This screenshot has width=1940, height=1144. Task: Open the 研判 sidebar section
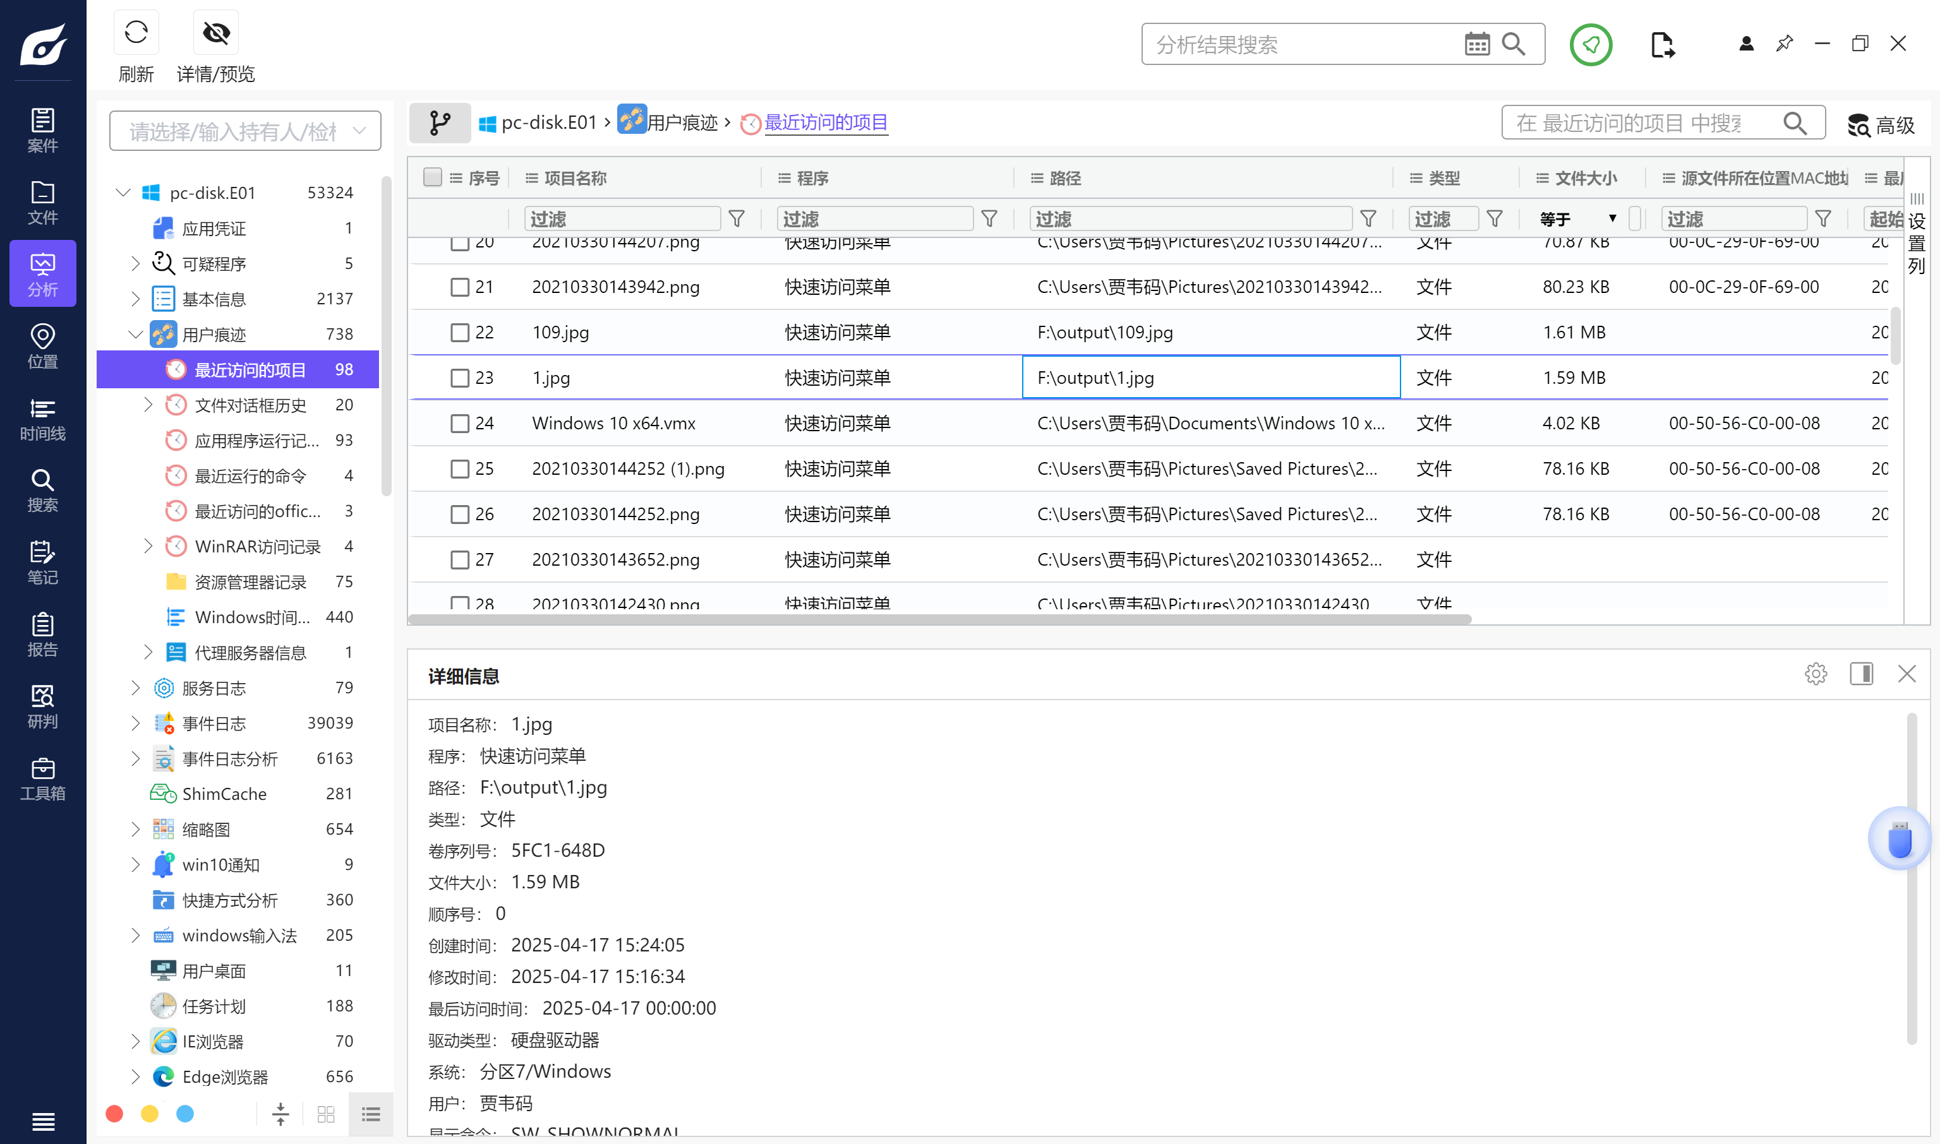[x=42, y=706]
